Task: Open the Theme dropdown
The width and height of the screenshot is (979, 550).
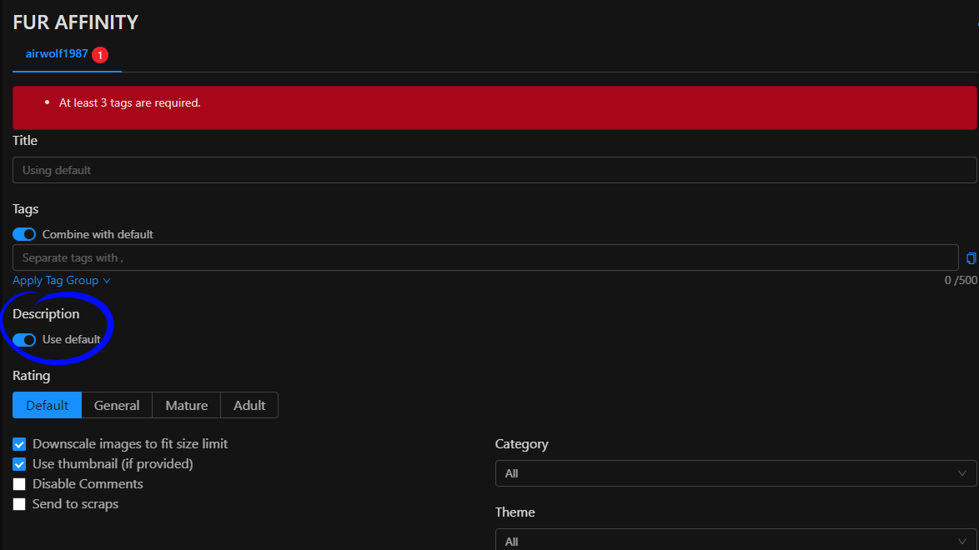Action: pos(735,540)
